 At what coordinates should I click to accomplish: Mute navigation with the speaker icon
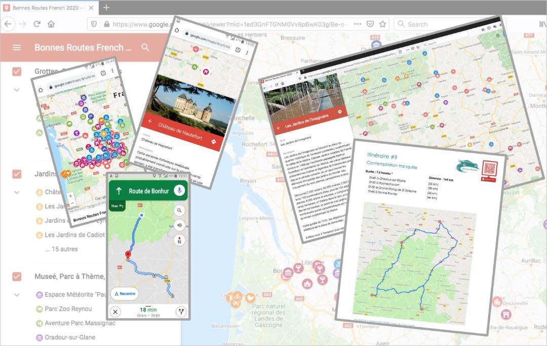pos(179,225)
